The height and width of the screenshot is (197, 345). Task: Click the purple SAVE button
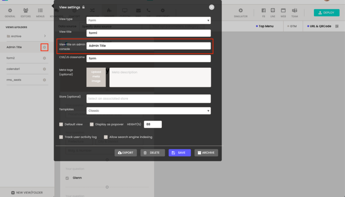[x=180, y=153]
